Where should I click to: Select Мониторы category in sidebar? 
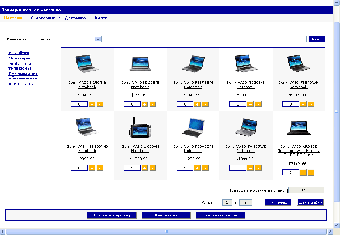coord(19,58)
